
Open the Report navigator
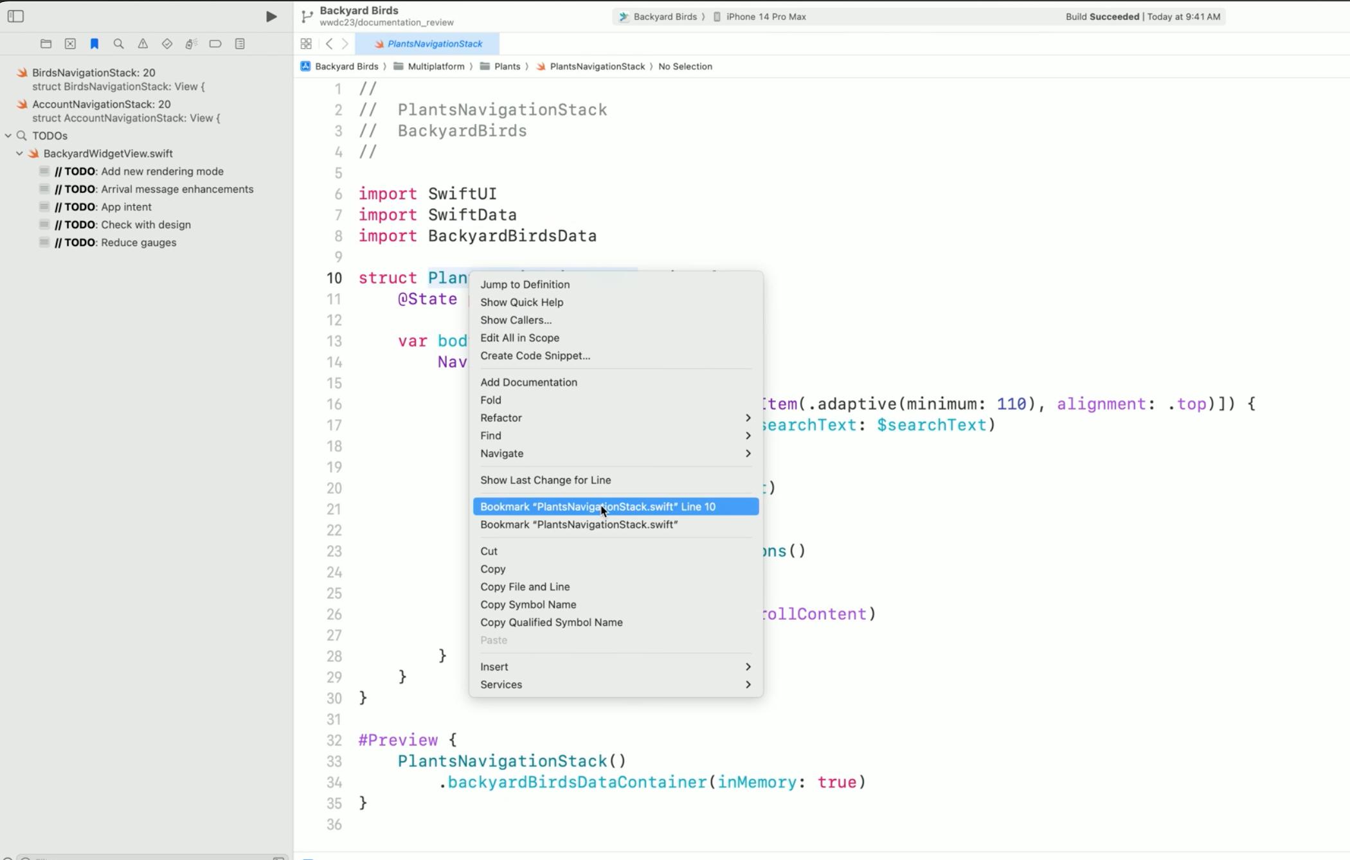(239, 44)
